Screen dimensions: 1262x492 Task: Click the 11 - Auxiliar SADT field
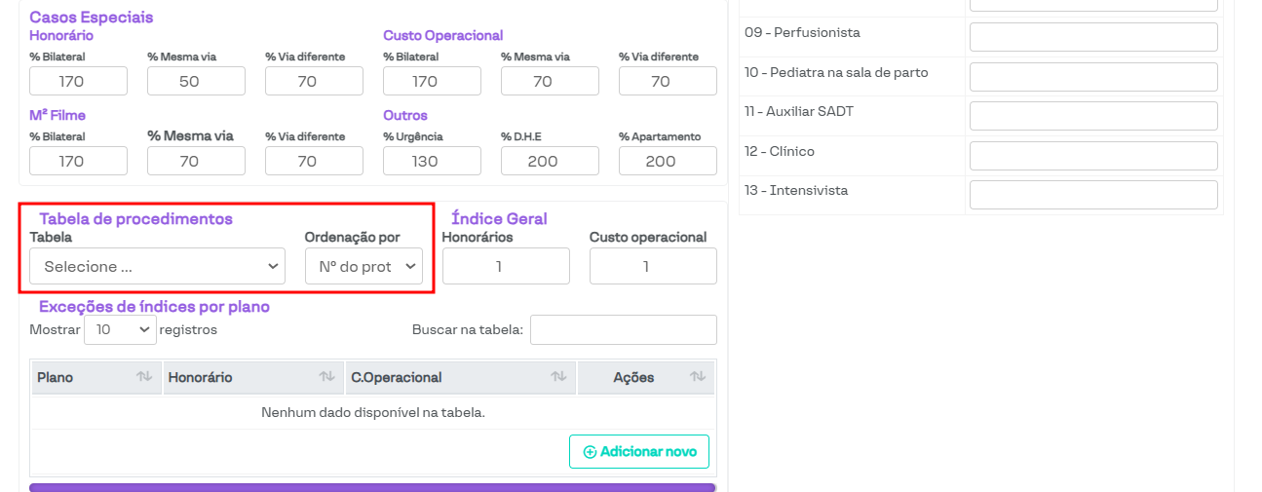coord(1093,116)
